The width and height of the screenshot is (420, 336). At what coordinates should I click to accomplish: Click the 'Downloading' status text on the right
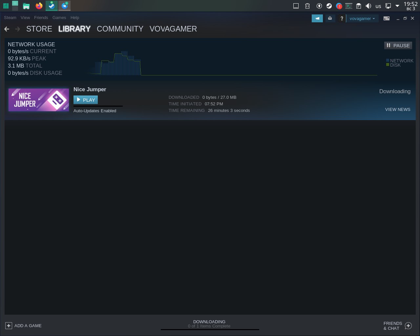click(x=395, y=91)
